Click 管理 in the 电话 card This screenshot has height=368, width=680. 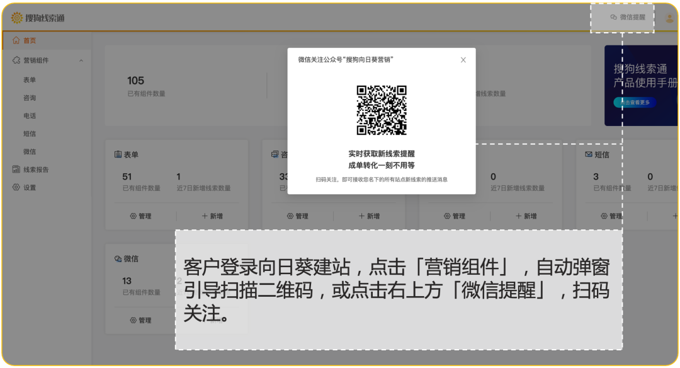455,216
